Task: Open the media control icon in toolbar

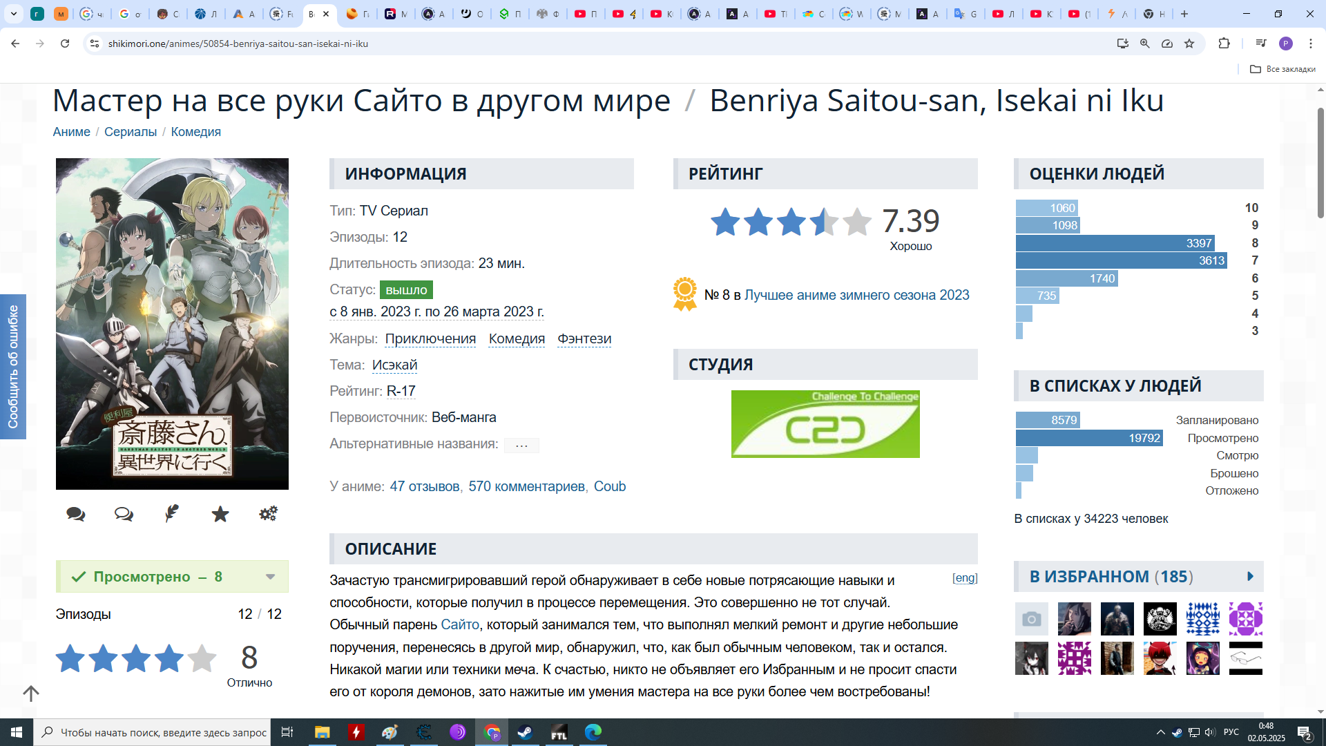Action: [x=1261, y=44]
